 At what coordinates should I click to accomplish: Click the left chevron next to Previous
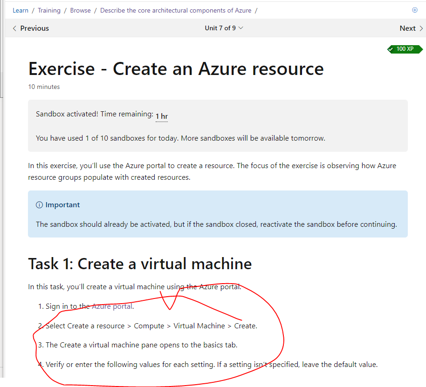click(14, 28)
